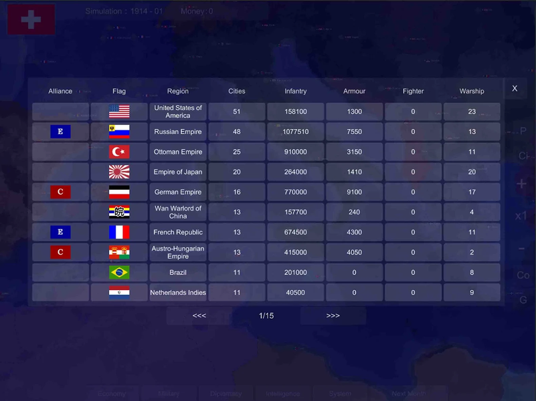This screenshot has width=536, height=401.
Task: Click the German Empire flag icon
Action: (119, 192)
